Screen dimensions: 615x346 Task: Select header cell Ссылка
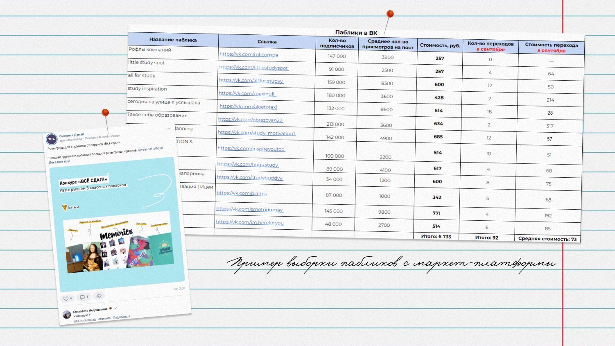(267, 42)
